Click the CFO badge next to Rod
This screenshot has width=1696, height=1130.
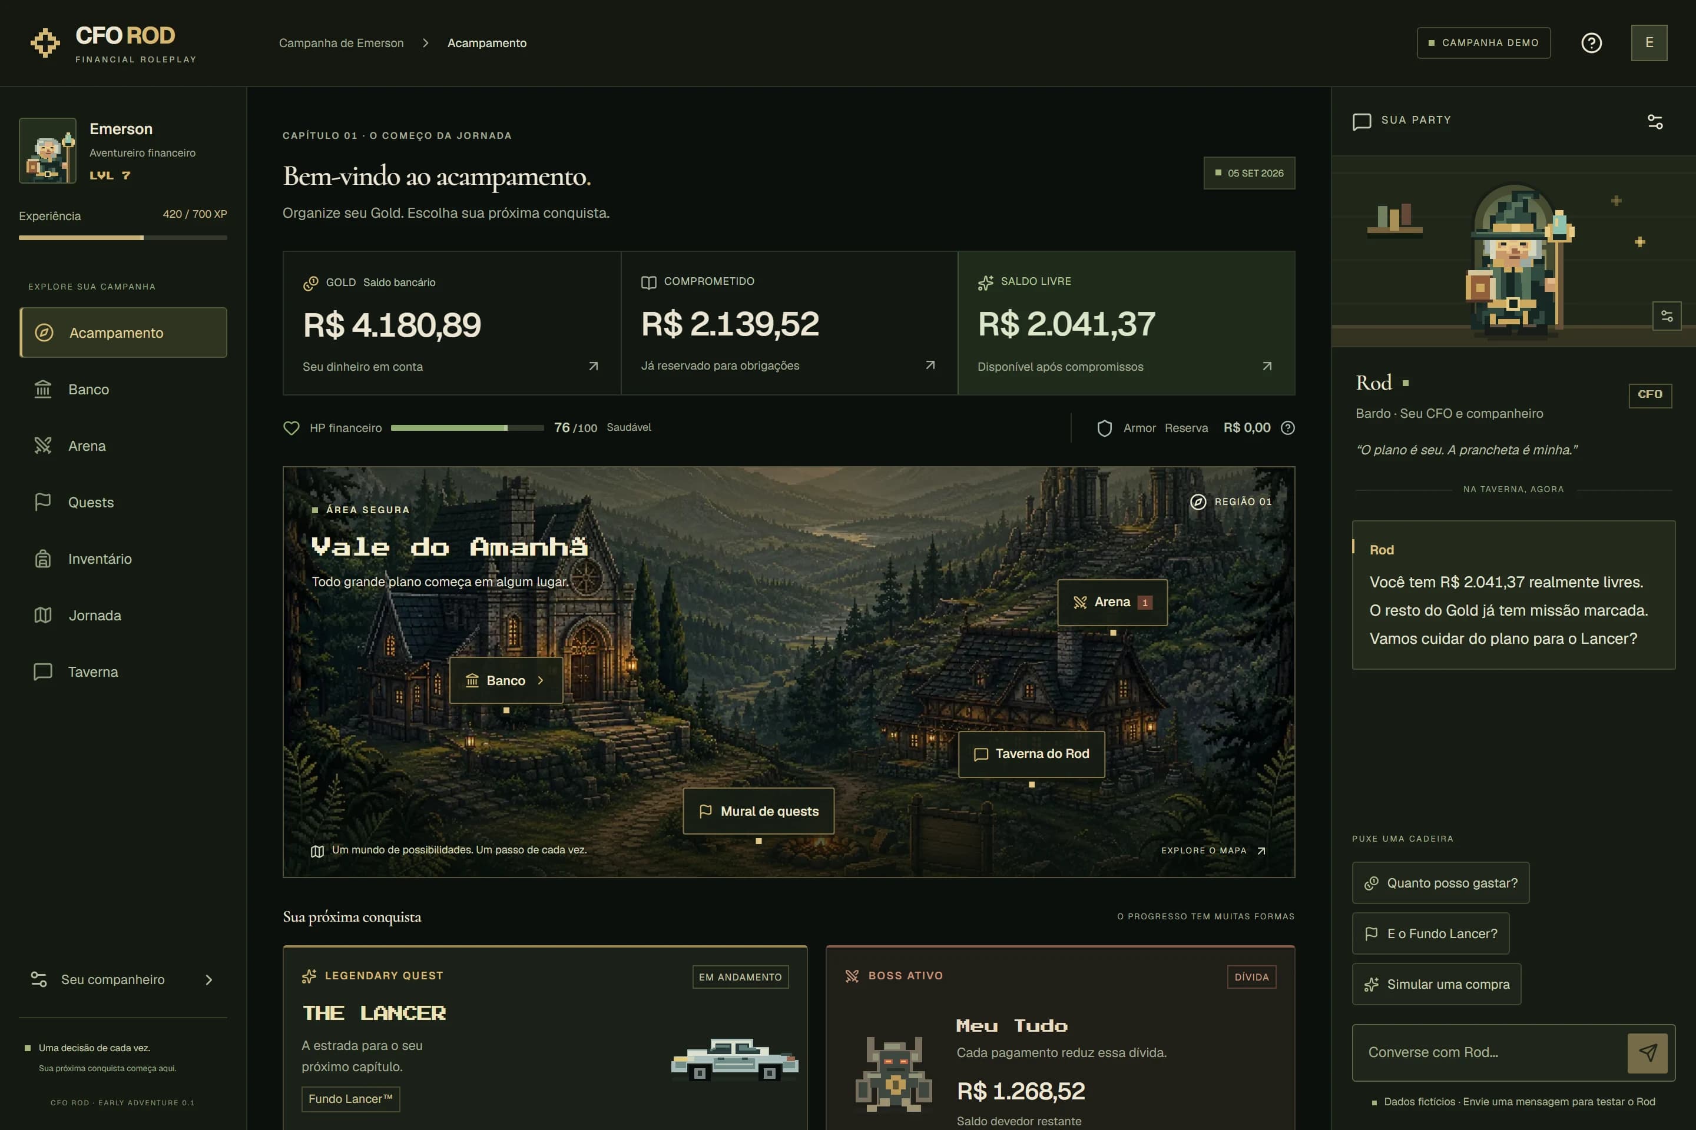click(x=1650, y=395)
